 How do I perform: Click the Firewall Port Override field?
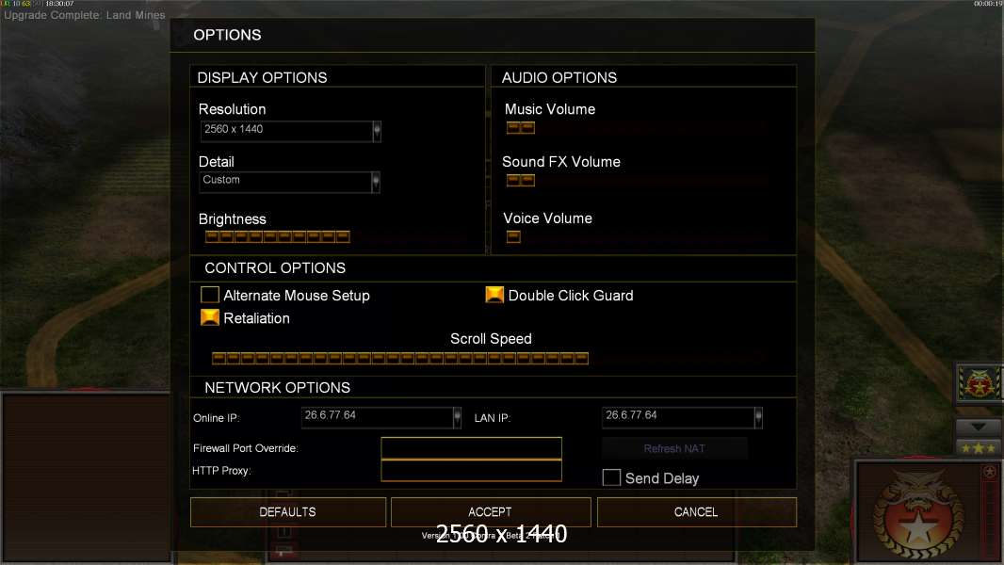pos(471,448)
